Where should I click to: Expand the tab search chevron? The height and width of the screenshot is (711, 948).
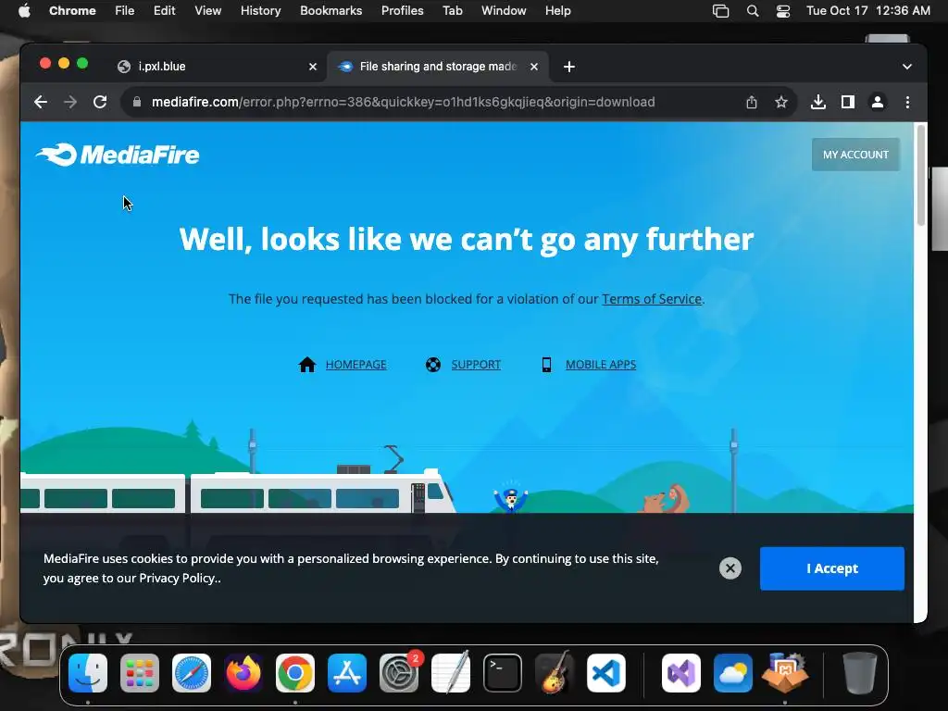click(907, 67)
